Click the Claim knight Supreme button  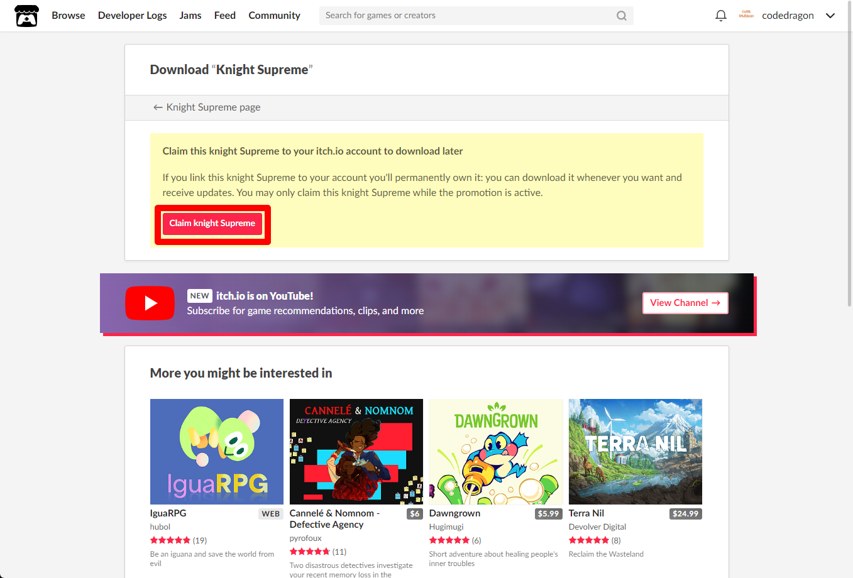coord(212,224)
